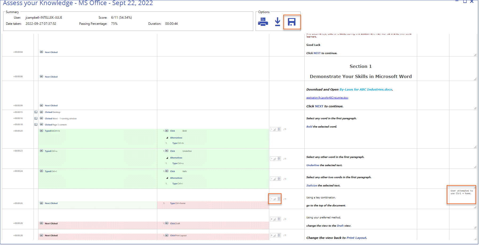Click the 'Italicize the selected text.' instruction
This screenshot has height=245, width=479.
[323, 186]
